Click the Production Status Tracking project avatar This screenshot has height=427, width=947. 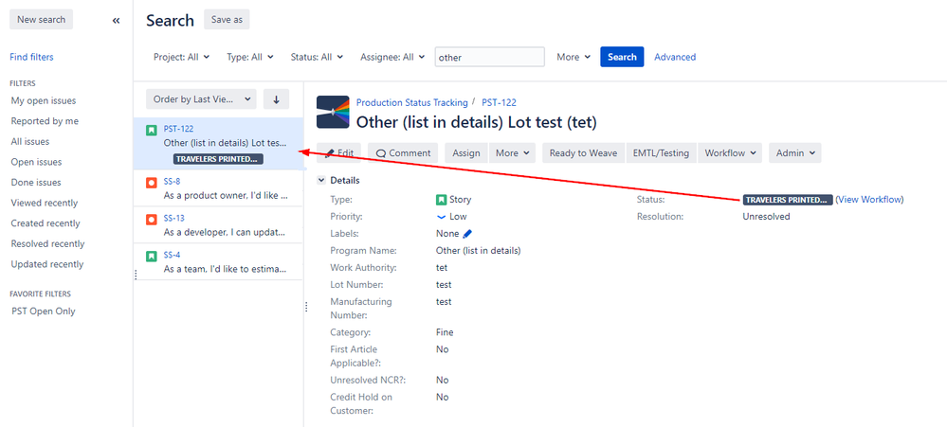pos(333,112)
